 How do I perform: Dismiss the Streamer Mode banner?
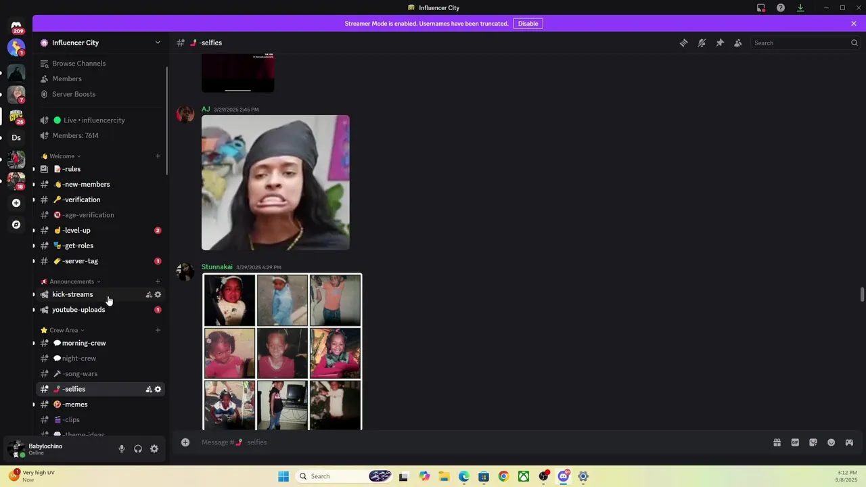click(x=854, y=24)
